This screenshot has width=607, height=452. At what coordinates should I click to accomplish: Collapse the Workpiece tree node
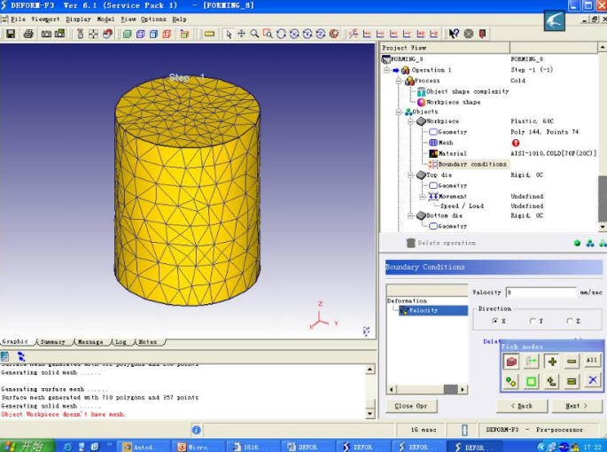[410, 121]
